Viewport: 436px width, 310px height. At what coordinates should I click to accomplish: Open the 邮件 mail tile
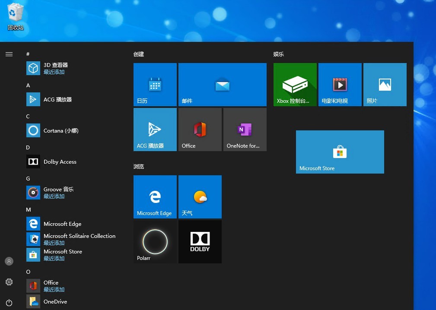tap(223, 85)
